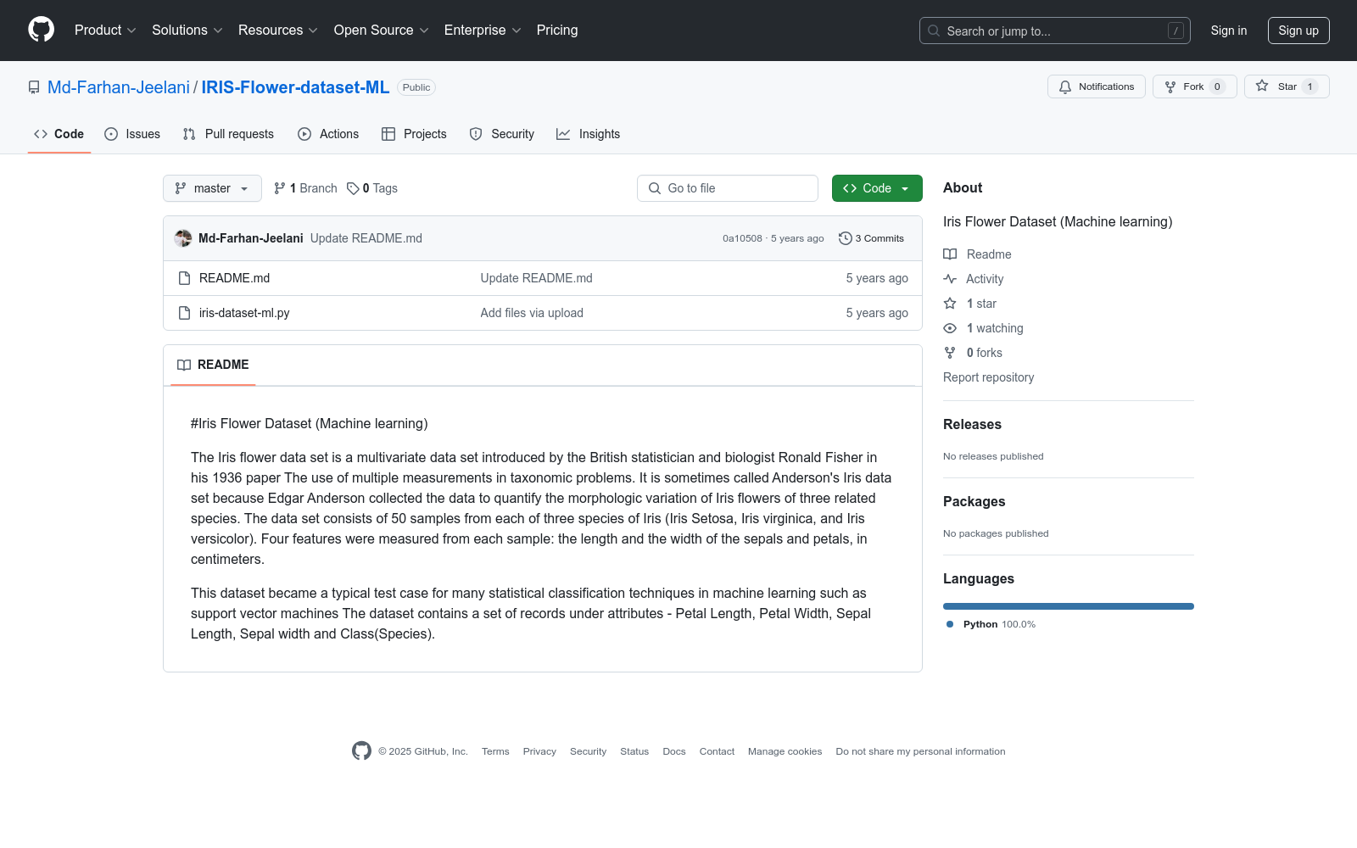This screenshot has width=1357, height=848.
Task: Click the bell icon in Notifications button
Action: (1065, 86)
